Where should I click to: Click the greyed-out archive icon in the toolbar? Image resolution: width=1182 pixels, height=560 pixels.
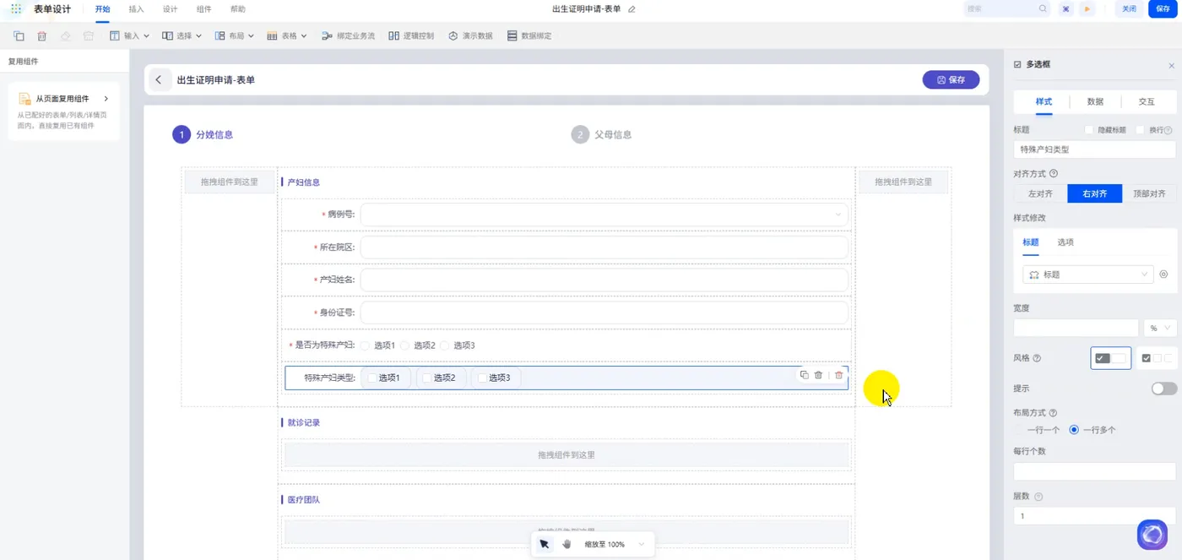coord(89,36)
